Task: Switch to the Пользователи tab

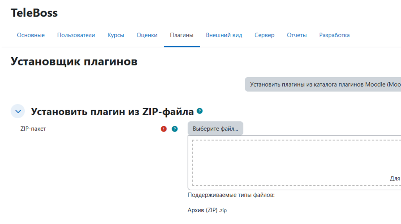Action: click(76, 35)
